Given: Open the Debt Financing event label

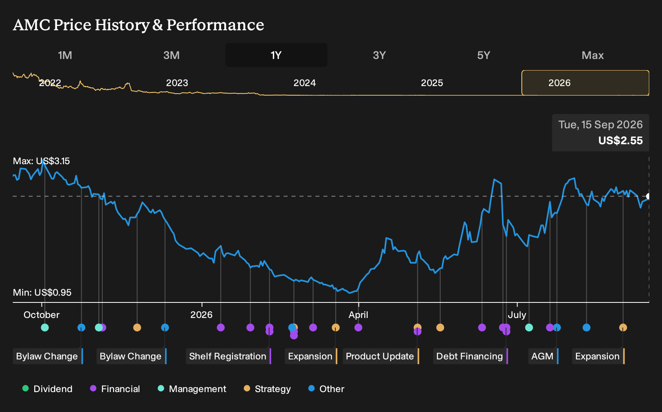Looking at the screenshot, I should tap(470, 356).
